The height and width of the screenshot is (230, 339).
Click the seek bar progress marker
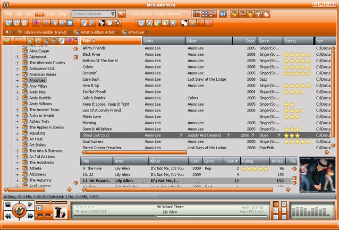pos(156,216)
